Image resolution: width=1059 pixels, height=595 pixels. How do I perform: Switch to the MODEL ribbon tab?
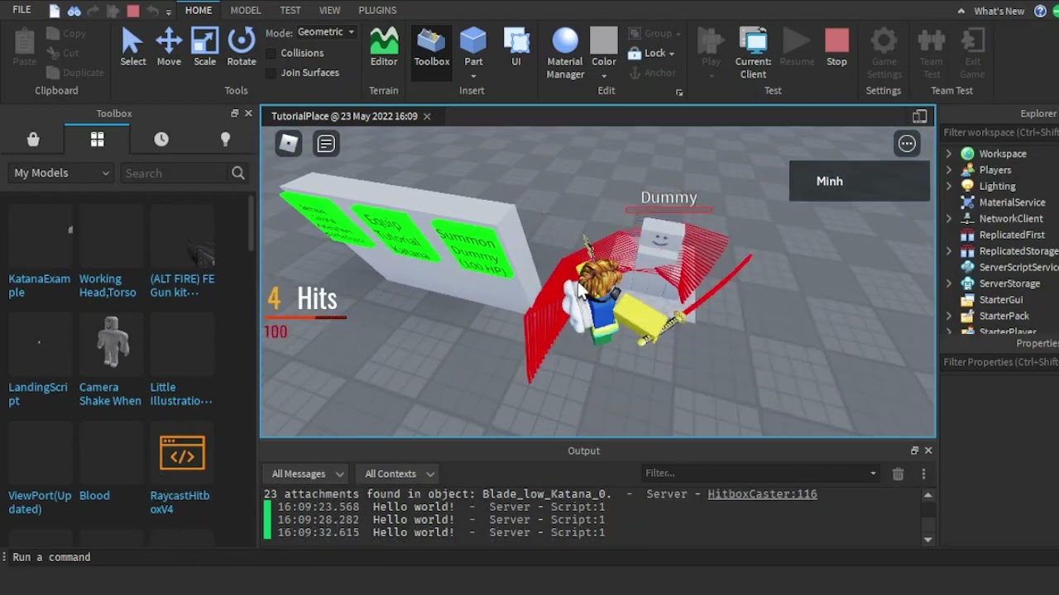246,10
